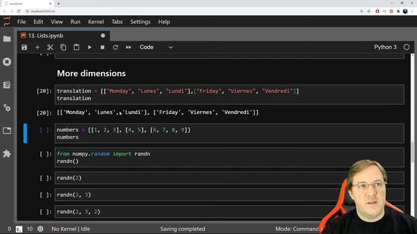Image resolution: width=417 pixels, height=234 pixels.
Task: Open the Settings menu
Action: [x=140, y=21]
